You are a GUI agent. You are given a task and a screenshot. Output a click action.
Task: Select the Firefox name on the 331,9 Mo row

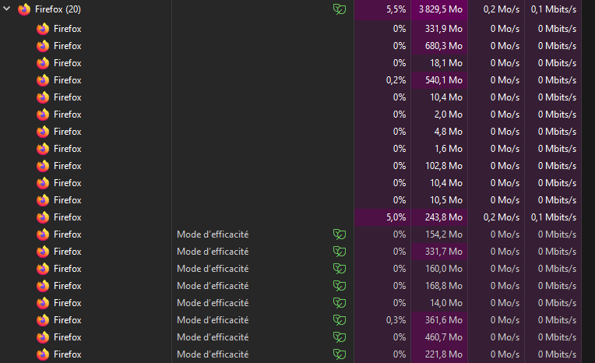(68, 29)
